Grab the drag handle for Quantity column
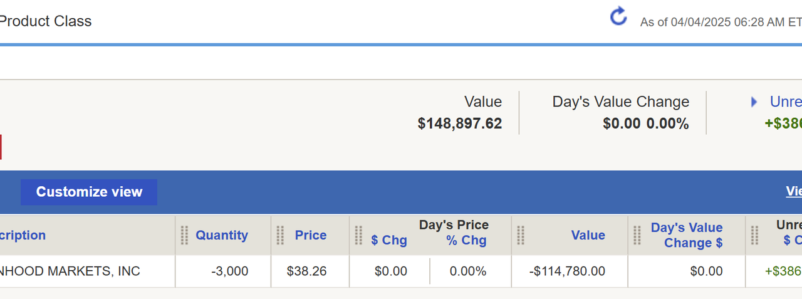 click(184, 236)
